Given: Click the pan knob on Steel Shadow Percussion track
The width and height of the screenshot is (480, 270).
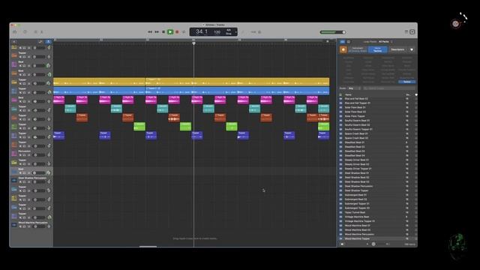Looking at the screenshot, I should coord(49,181).
